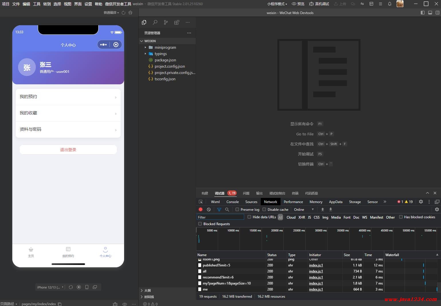Open 我的预约 in the profile list
441x306 pixels.
pyautogui.click(x=68, y=97)
